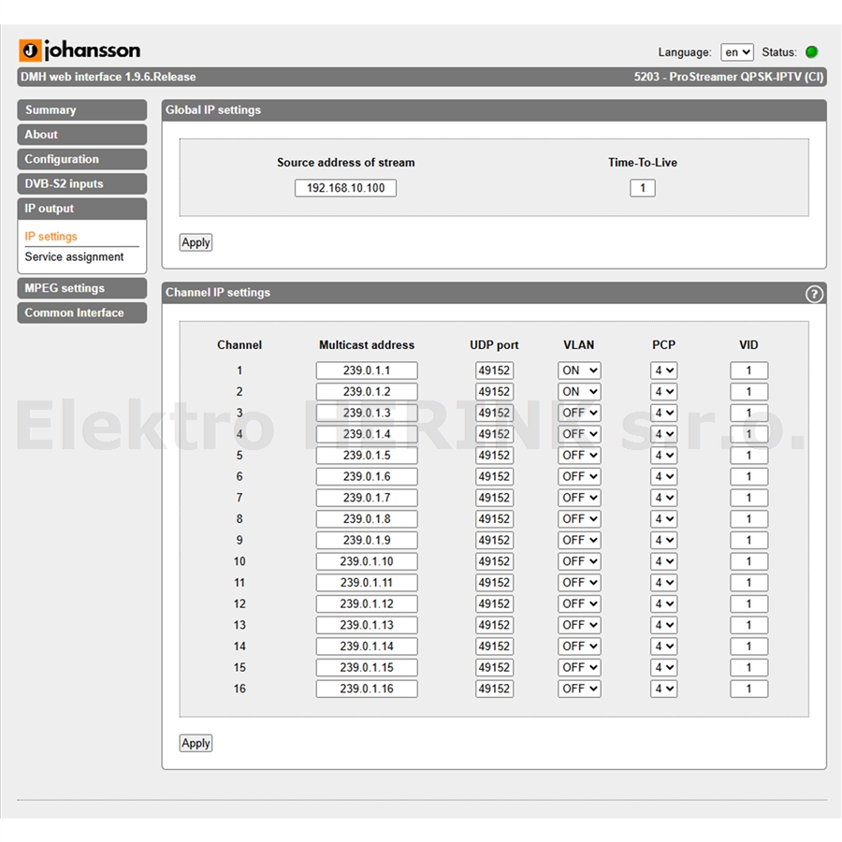Apply the Global IP settings
This screenshot has height=842, width=842.
point(196,242)
